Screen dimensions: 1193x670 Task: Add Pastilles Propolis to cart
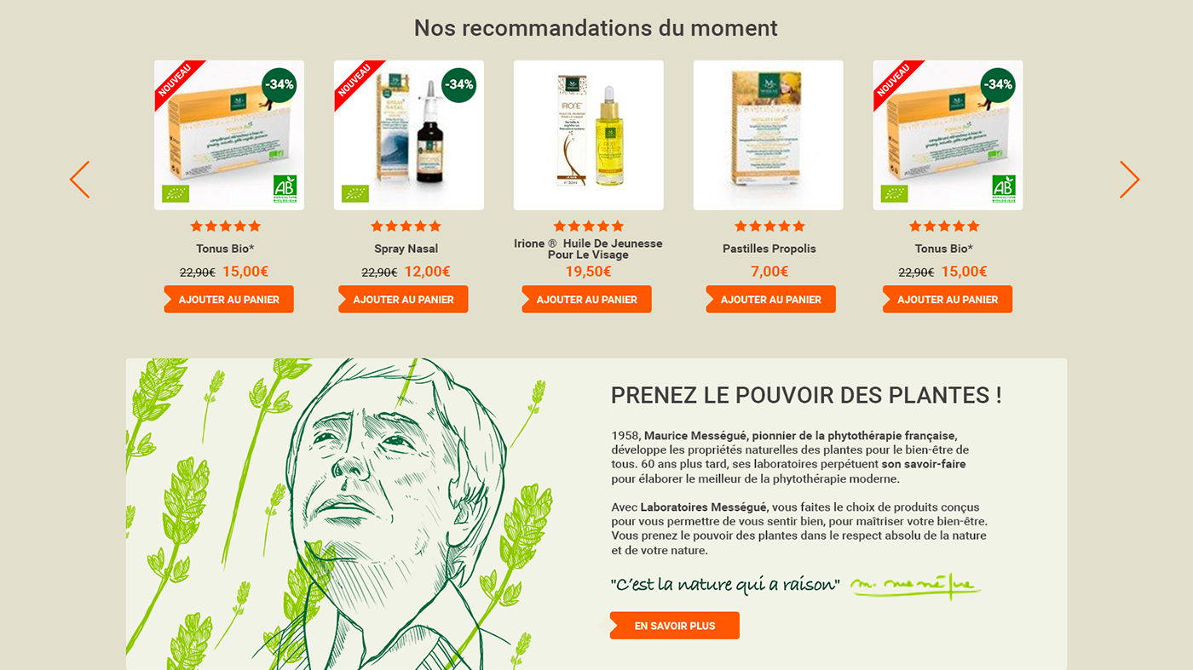pyautogui.click(x=770, y=300)
